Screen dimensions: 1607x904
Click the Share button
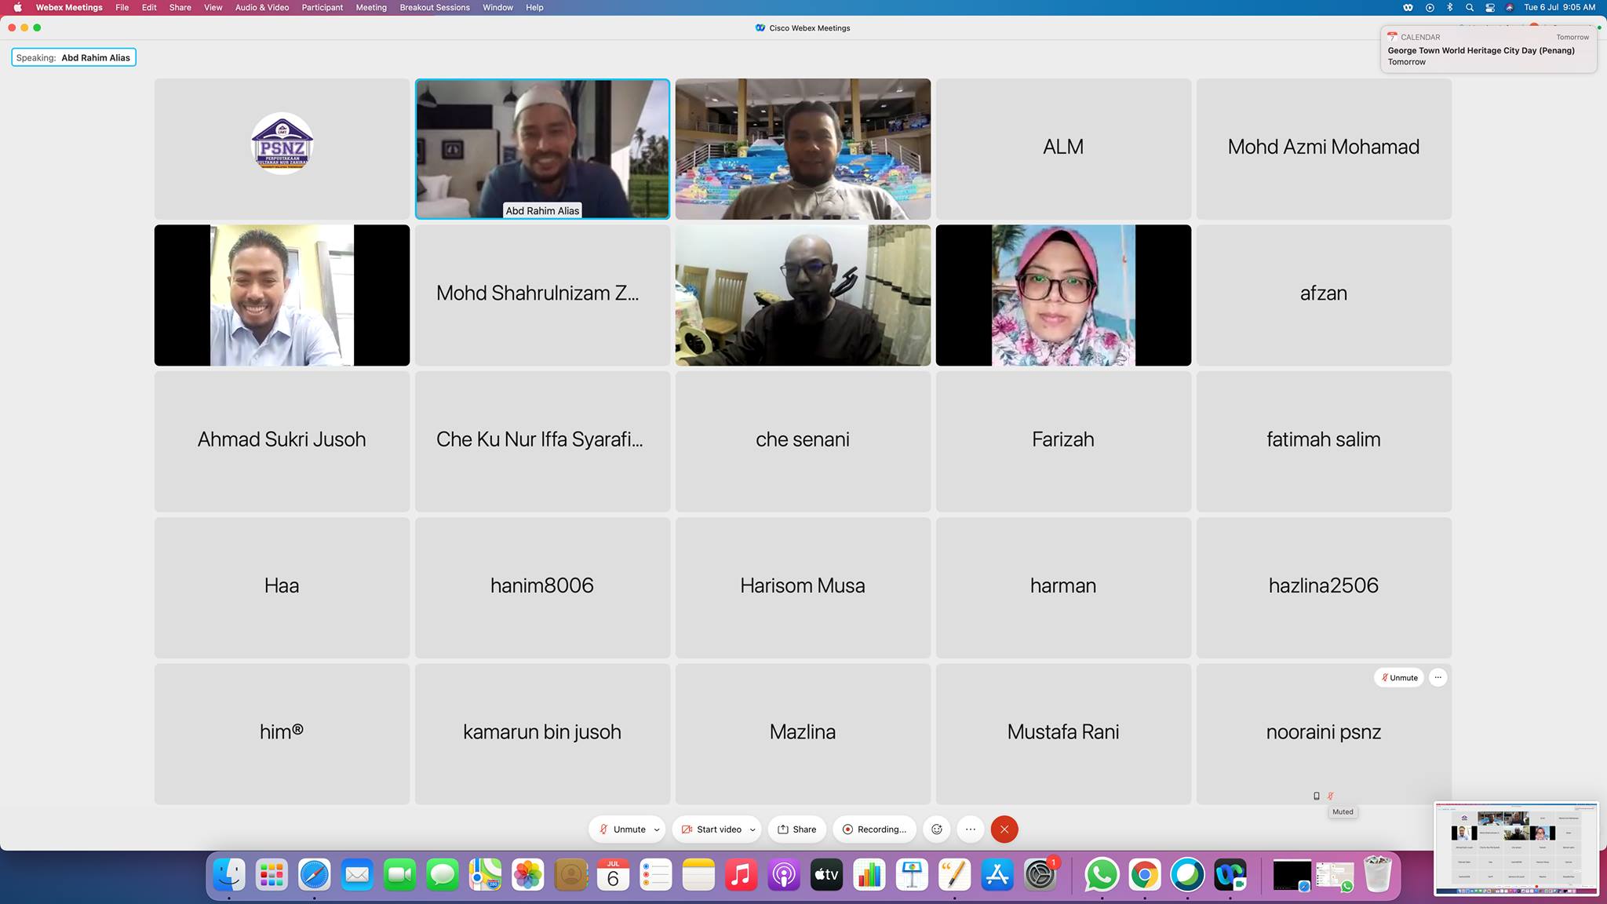tap(796, 829)
